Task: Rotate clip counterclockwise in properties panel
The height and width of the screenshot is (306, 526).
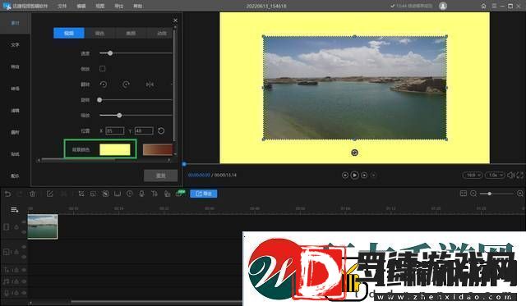Action: (x=104, y=84)
